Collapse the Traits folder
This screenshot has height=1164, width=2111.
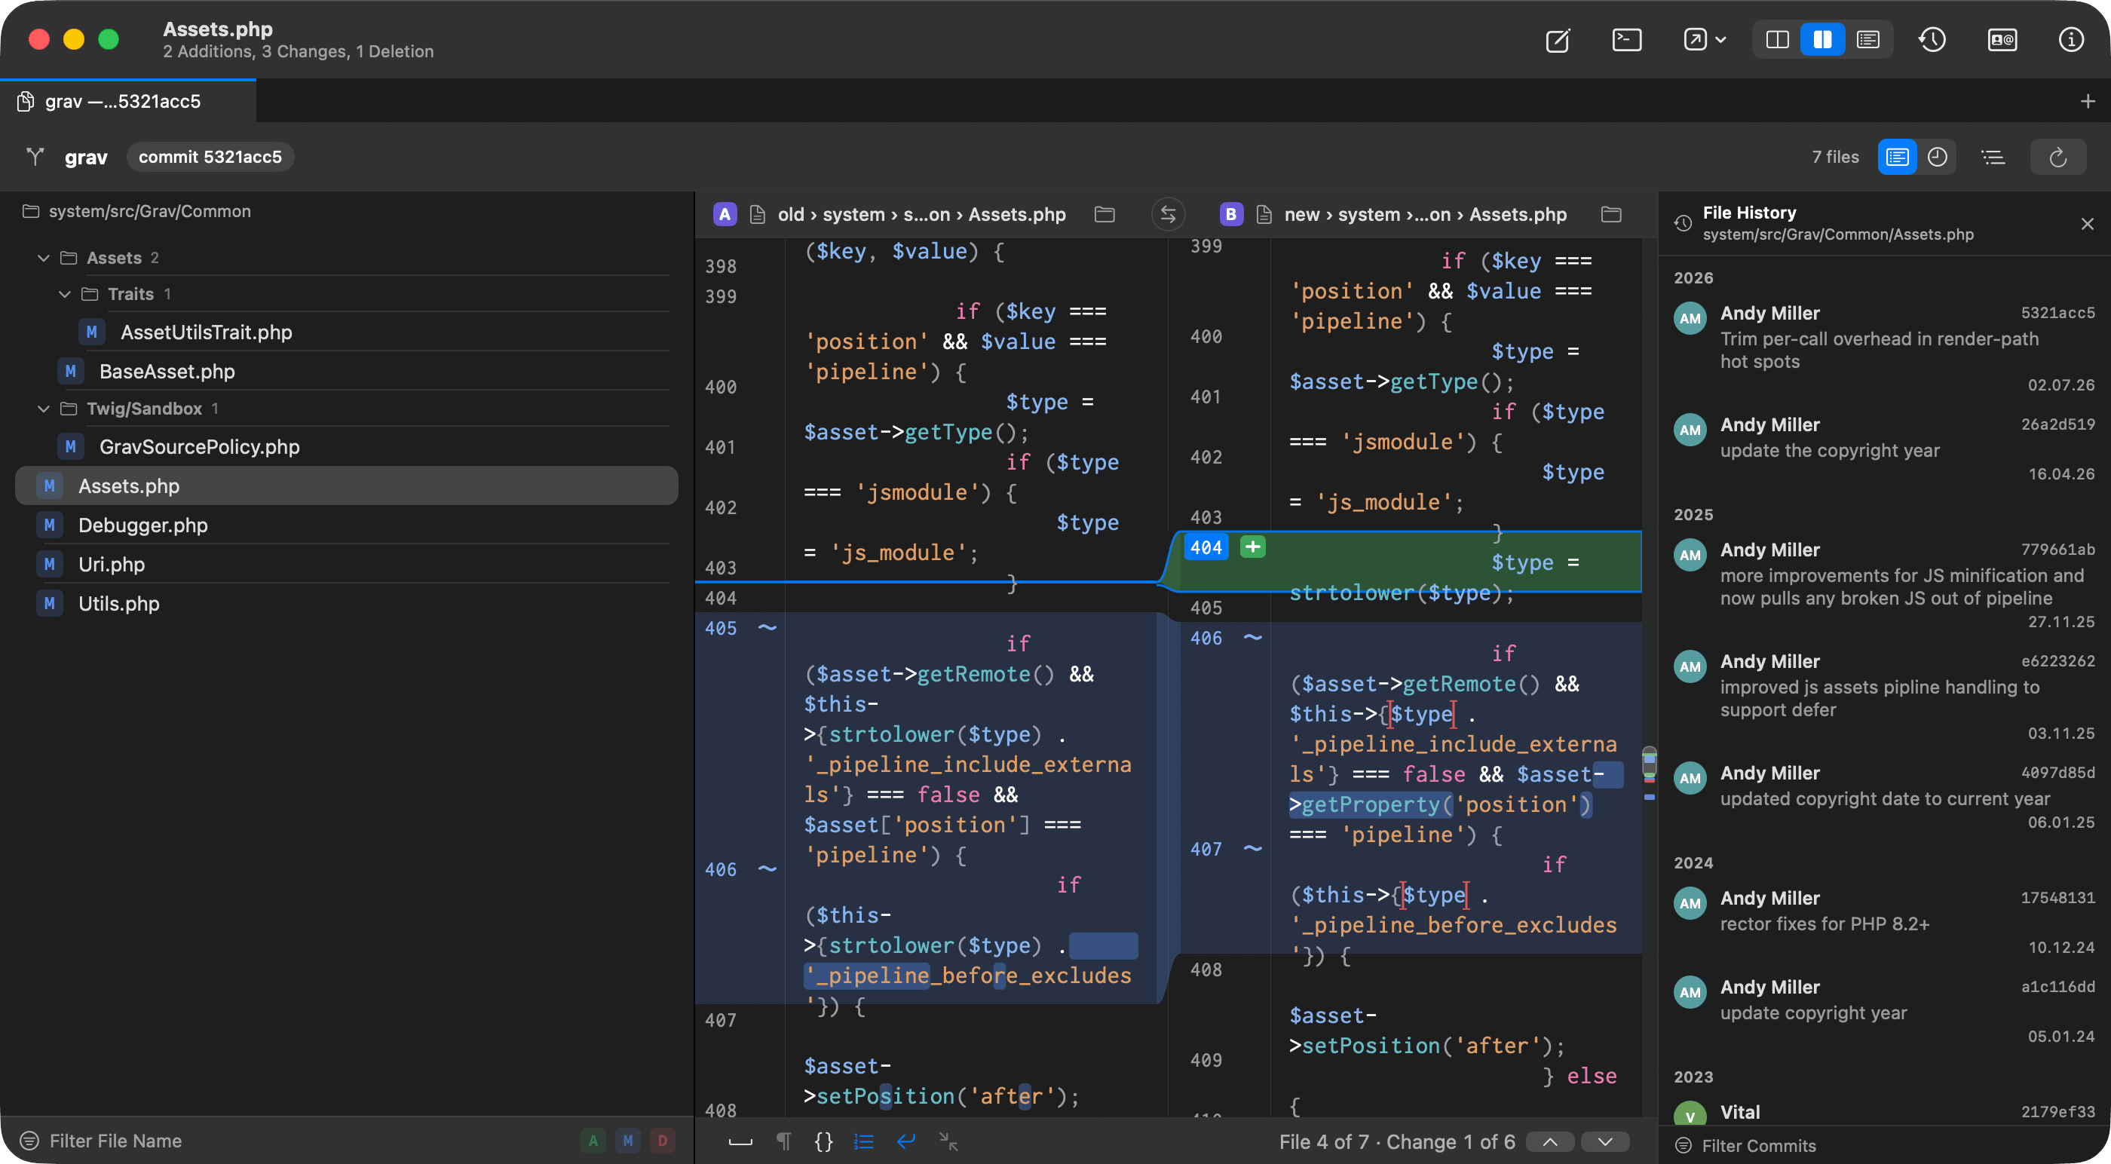point(65,293)
